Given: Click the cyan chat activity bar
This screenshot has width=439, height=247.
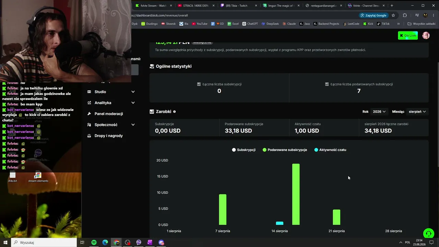Looking at the screenshot, I should click(280, 223).
